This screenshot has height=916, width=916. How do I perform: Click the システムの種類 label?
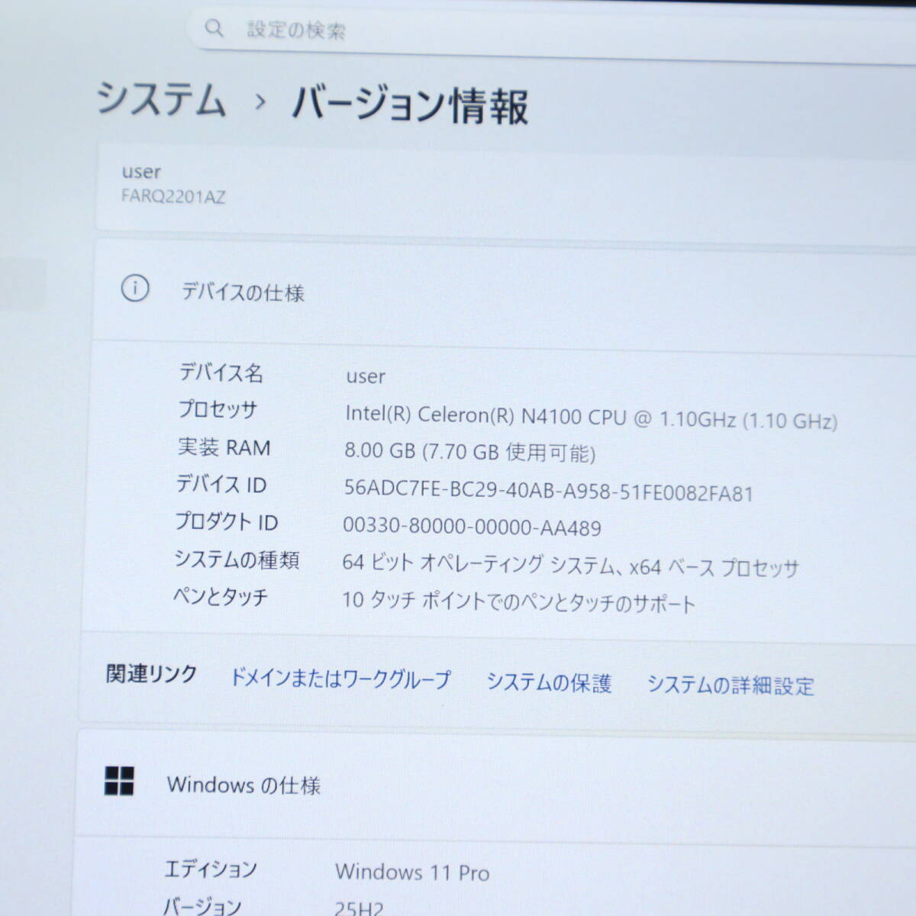(x=237, y=560)
